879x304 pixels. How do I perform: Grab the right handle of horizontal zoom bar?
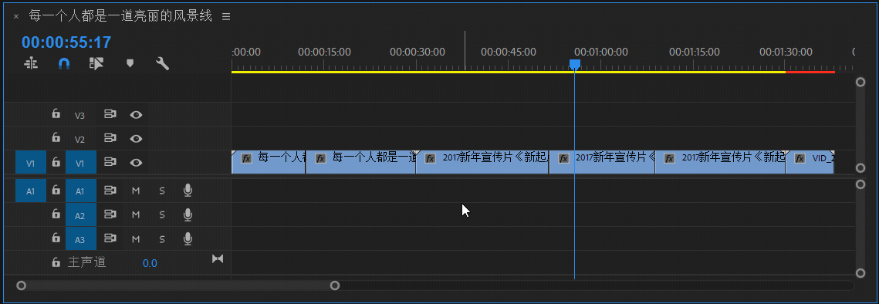[x=335, y=285]
